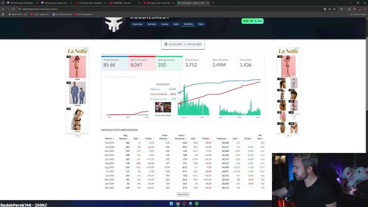Open the Streams tab
Viewport: 368px width, 207px height.
click(x=152, y=24)
